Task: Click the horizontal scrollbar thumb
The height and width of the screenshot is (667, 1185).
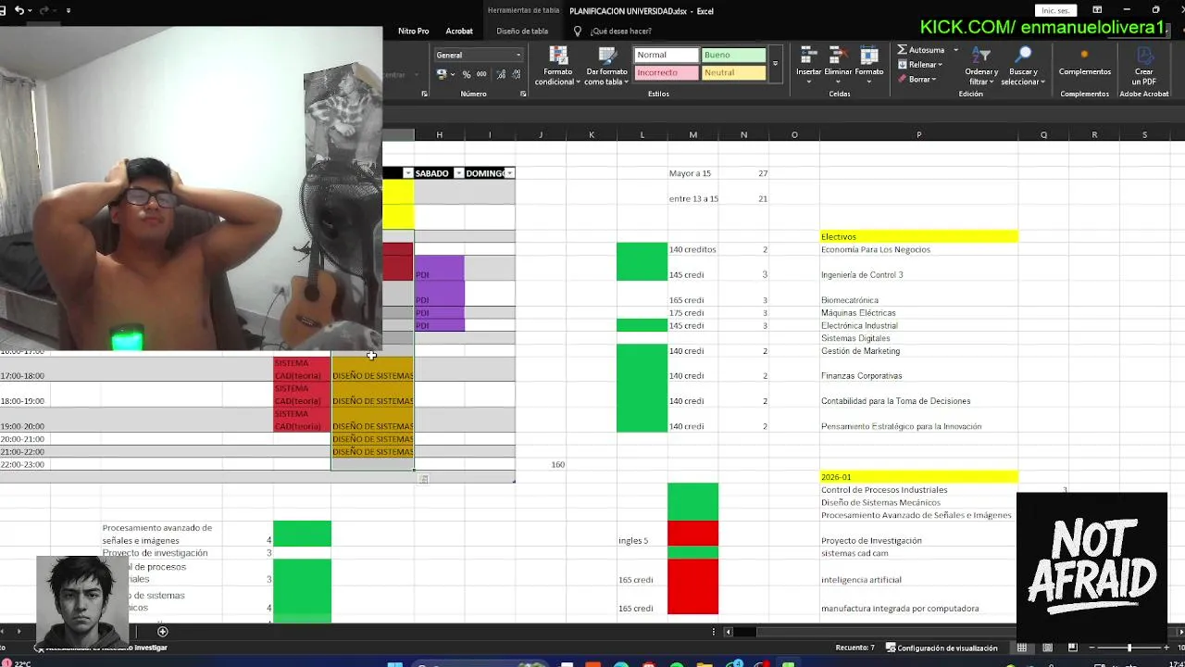Action: point(744,632)
